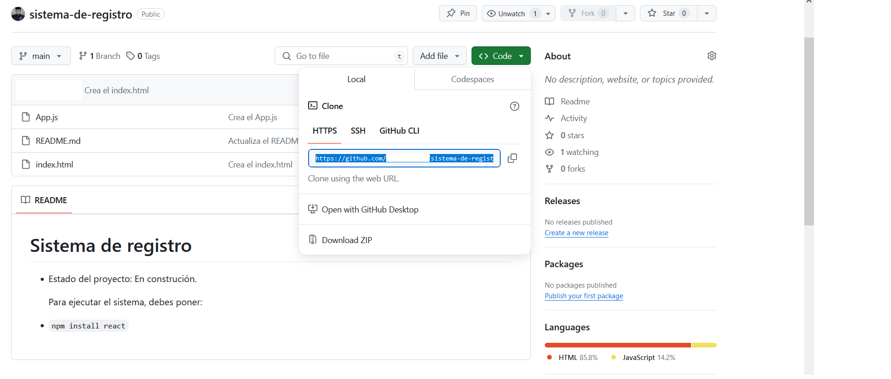891x379 pixels.
Task: Go to Readme in the About sidebar
Action: (x=567, y=102)
